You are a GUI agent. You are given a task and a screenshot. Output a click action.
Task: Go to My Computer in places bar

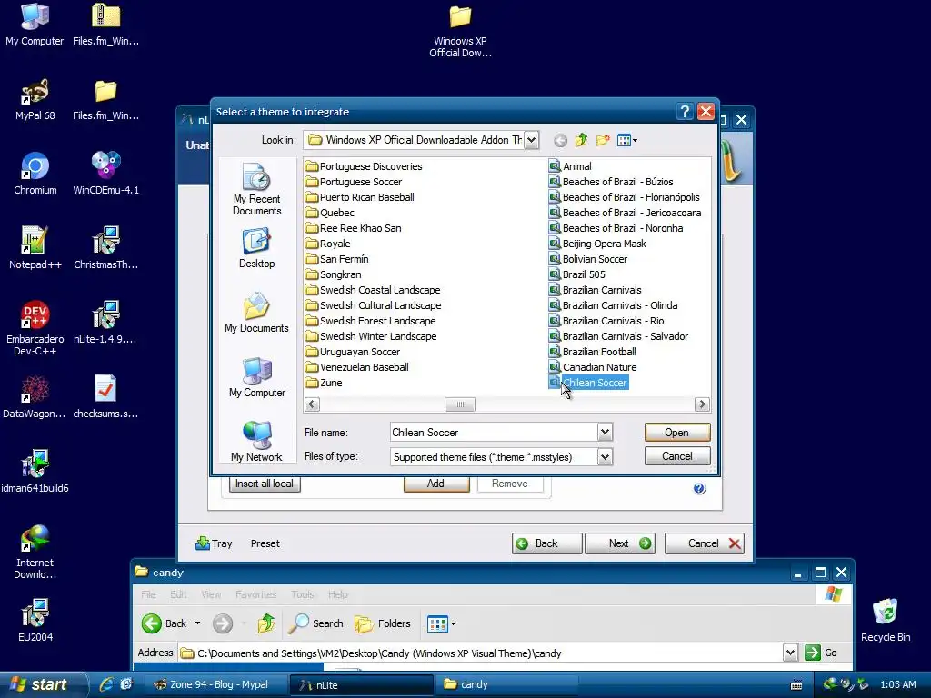(x=256, y=377)
